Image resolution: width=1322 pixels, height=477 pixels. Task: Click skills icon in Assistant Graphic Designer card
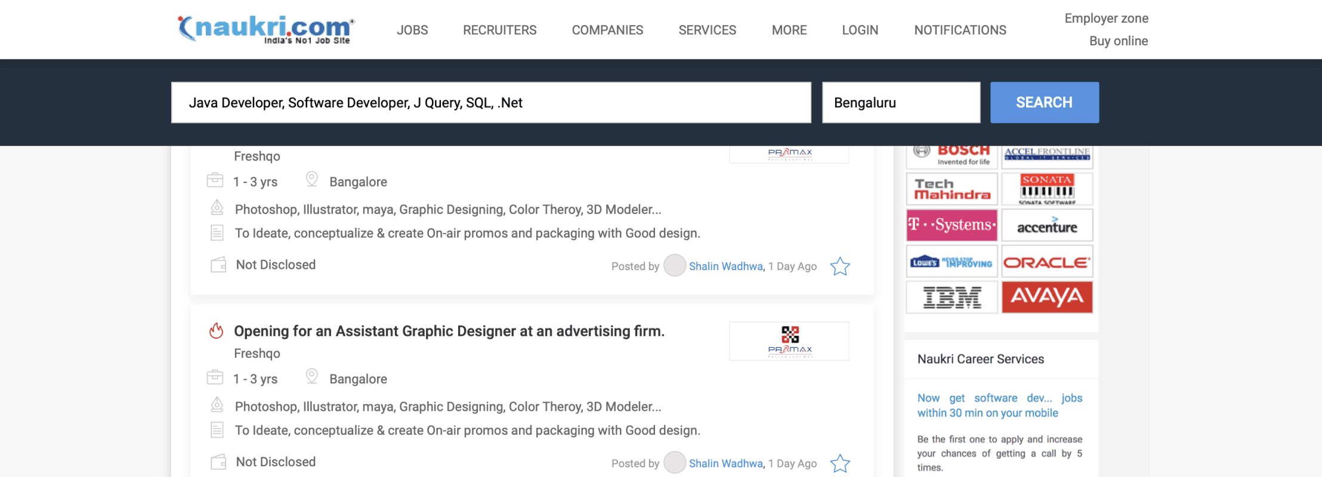[x=217, y=405]
